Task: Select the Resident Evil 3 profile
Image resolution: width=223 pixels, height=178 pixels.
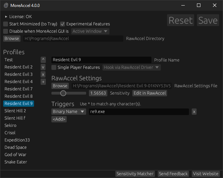Action: click(x=18, y=74)
